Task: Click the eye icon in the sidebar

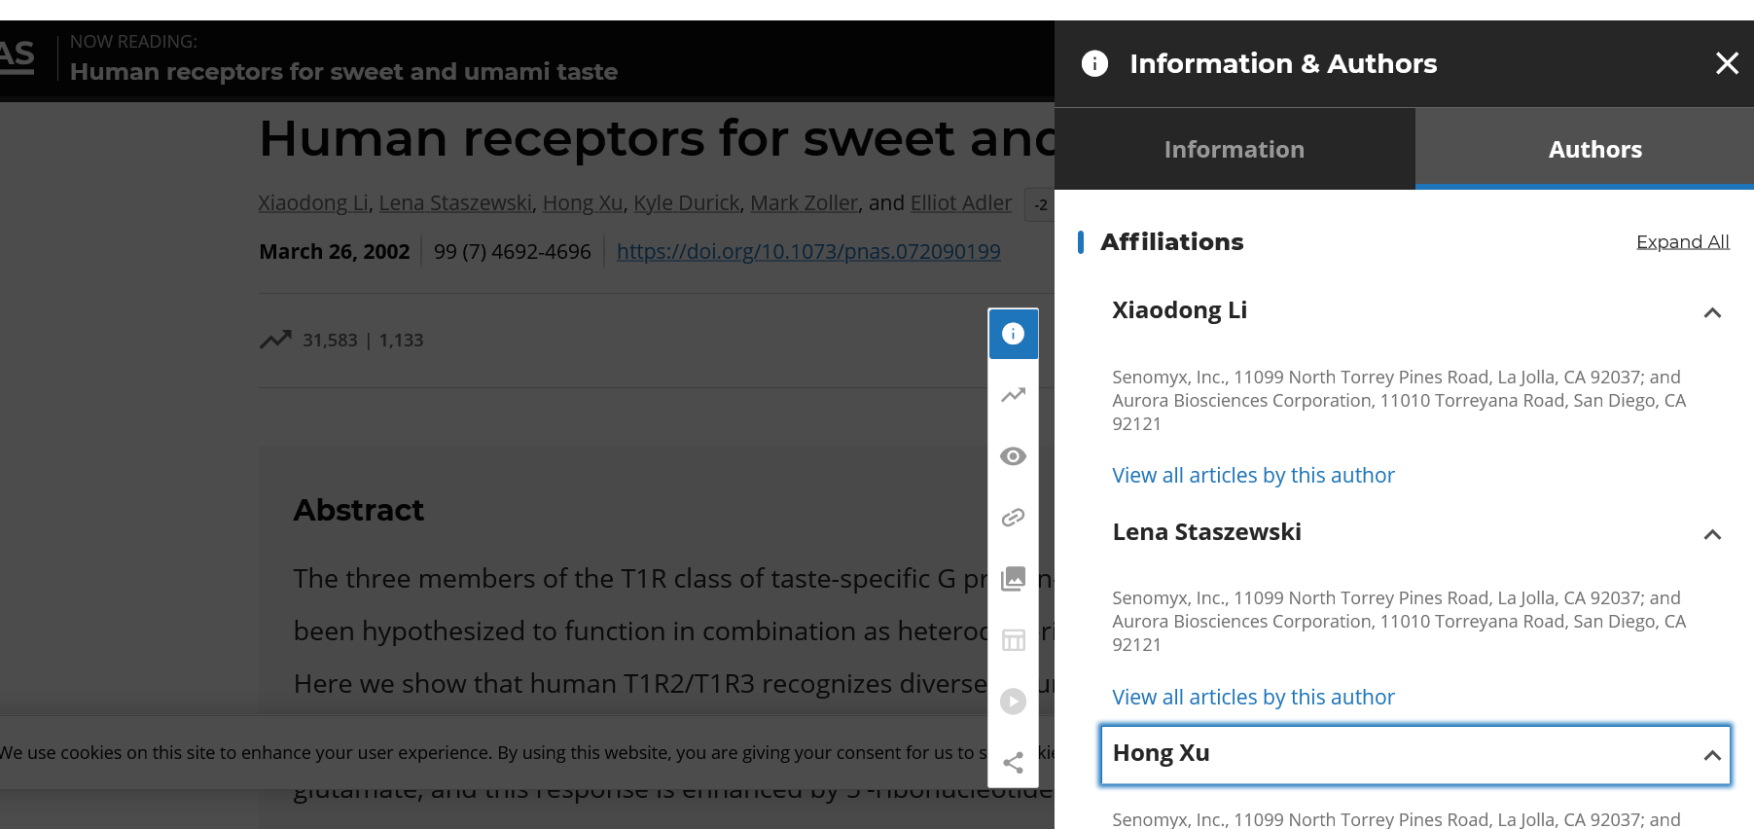Action: (x=1013, y=456)
